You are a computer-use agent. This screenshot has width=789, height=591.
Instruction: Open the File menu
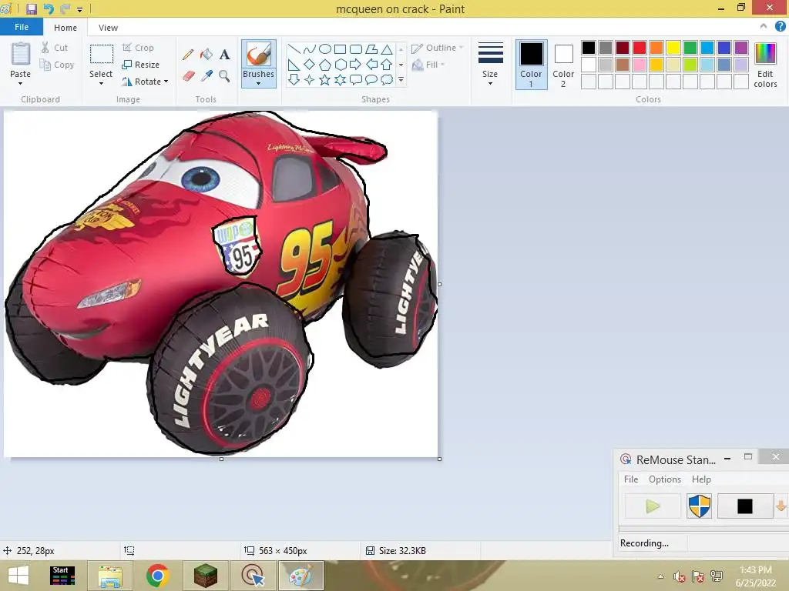point(22,27)
